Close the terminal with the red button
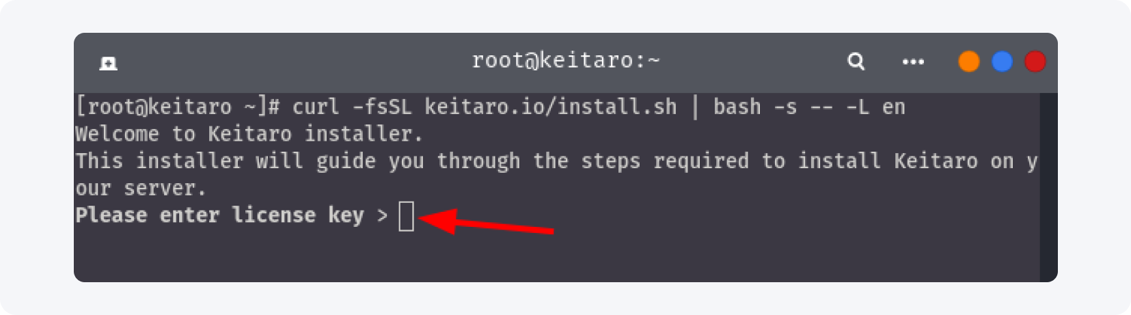 coord(1035,62)
